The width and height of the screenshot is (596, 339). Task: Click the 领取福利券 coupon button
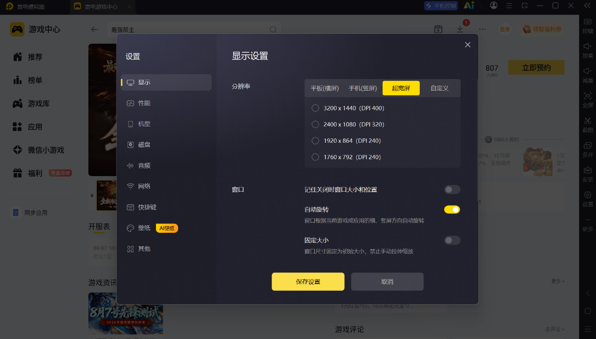542,29
